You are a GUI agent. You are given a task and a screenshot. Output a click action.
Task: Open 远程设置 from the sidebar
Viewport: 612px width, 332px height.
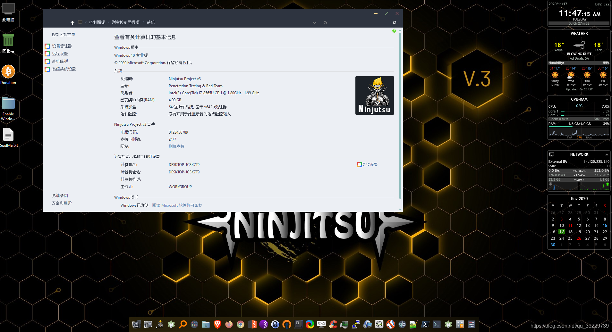coord(60,54)
